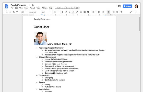This screenshot has width=143, height=92.
Task: Open the File menu
Action: coord(12,8)
